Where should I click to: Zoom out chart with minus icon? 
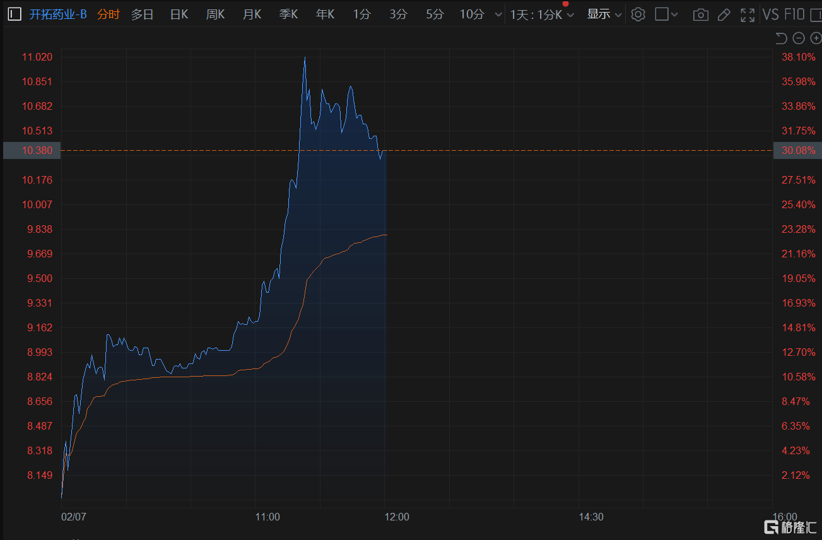coord(798,38)
